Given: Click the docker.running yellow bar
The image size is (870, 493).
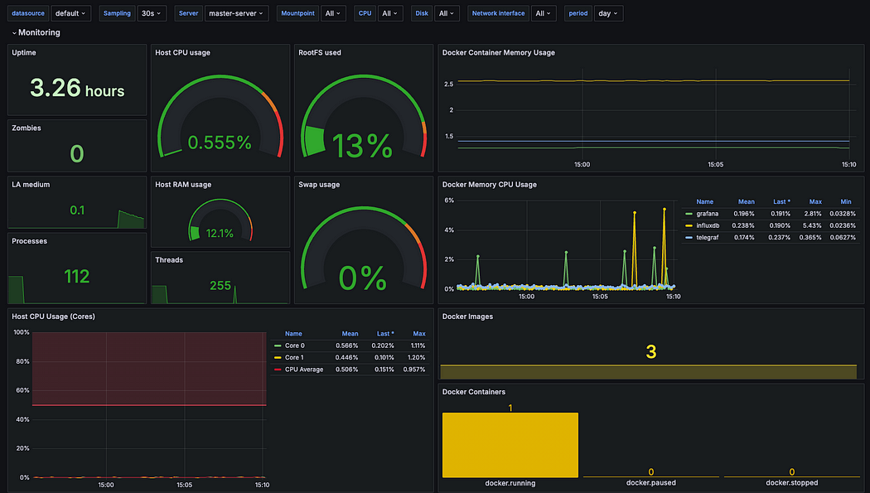Looking at the screenshot, I should [510, 445].
